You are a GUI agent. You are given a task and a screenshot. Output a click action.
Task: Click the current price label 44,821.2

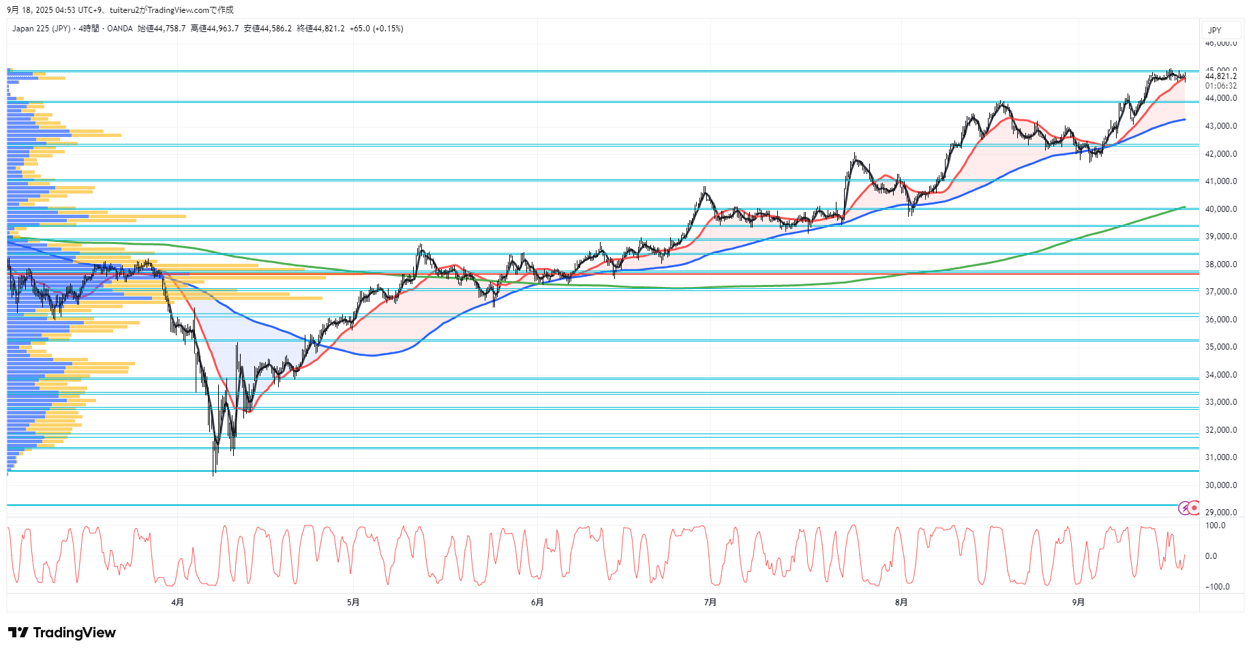point(1220,76)
